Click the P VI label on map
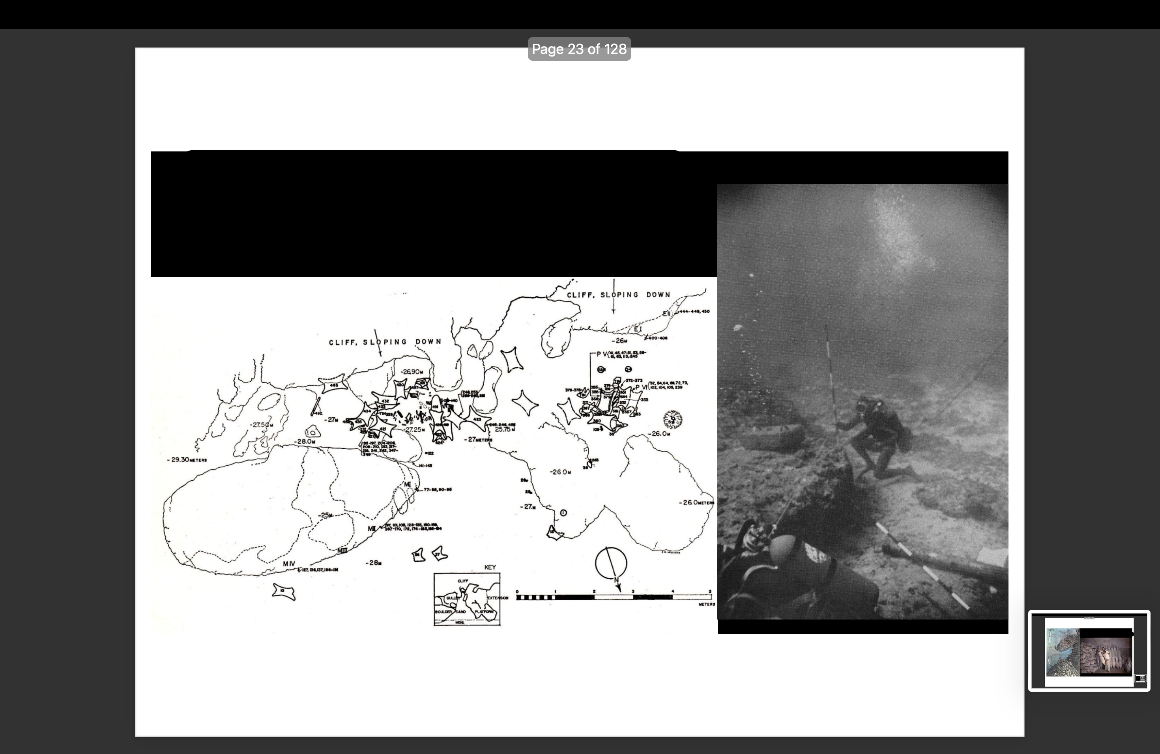Viewport: 1160px width, 754px height. (x=641, y=388)
